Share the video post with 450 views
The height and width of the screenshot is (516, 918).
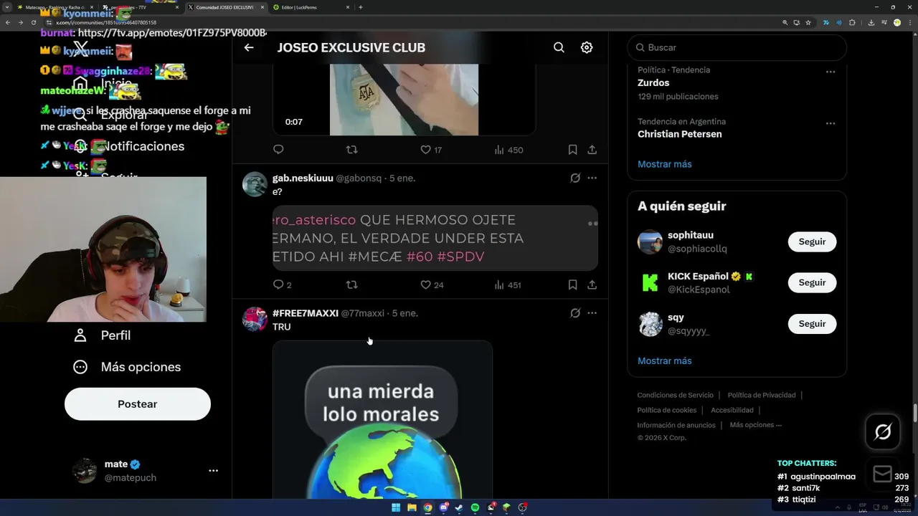click(592, 150)
